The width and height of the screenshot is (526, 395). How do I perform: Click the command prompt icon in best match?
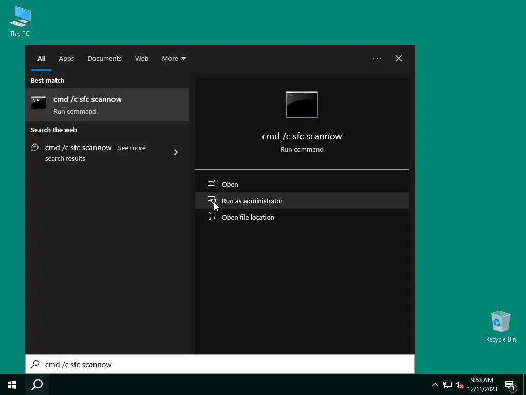(38, 103)
